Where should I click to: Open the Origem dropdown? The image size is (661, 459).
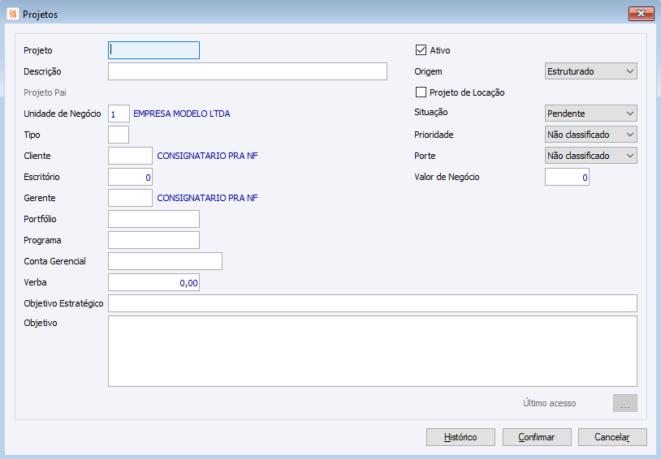[x=590, y=71]
